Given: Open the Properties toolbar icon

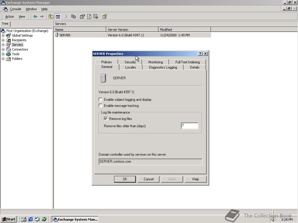Looking at the screenshot, I should point(82,17).
